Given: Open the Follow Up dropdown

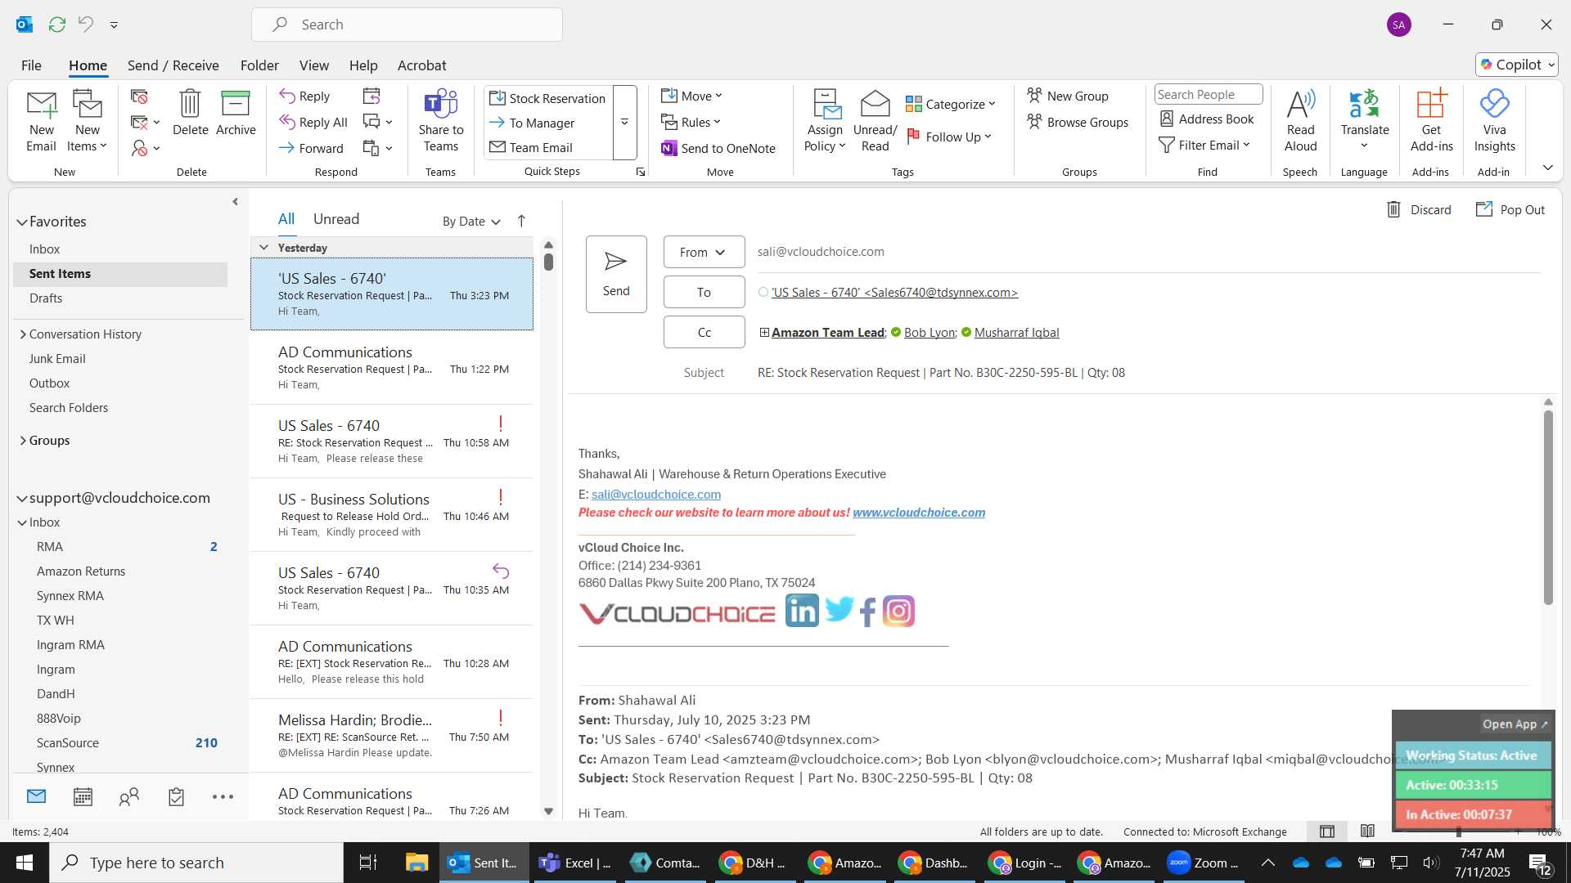Looking at the screenshot, I should tap(949, 137).
